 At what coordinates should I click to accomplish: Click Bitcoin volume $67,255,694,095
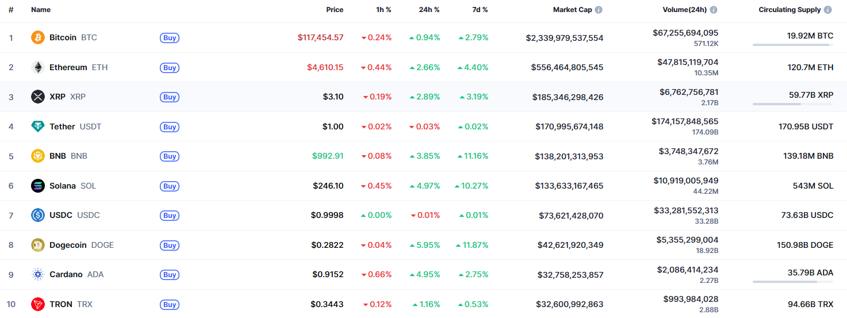(x=685, y=33)
